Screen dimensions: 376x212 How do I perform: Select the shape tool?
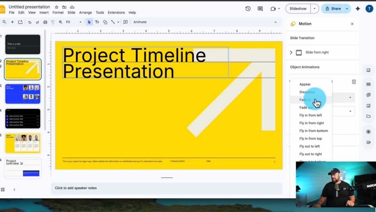(x=105, y=22)
